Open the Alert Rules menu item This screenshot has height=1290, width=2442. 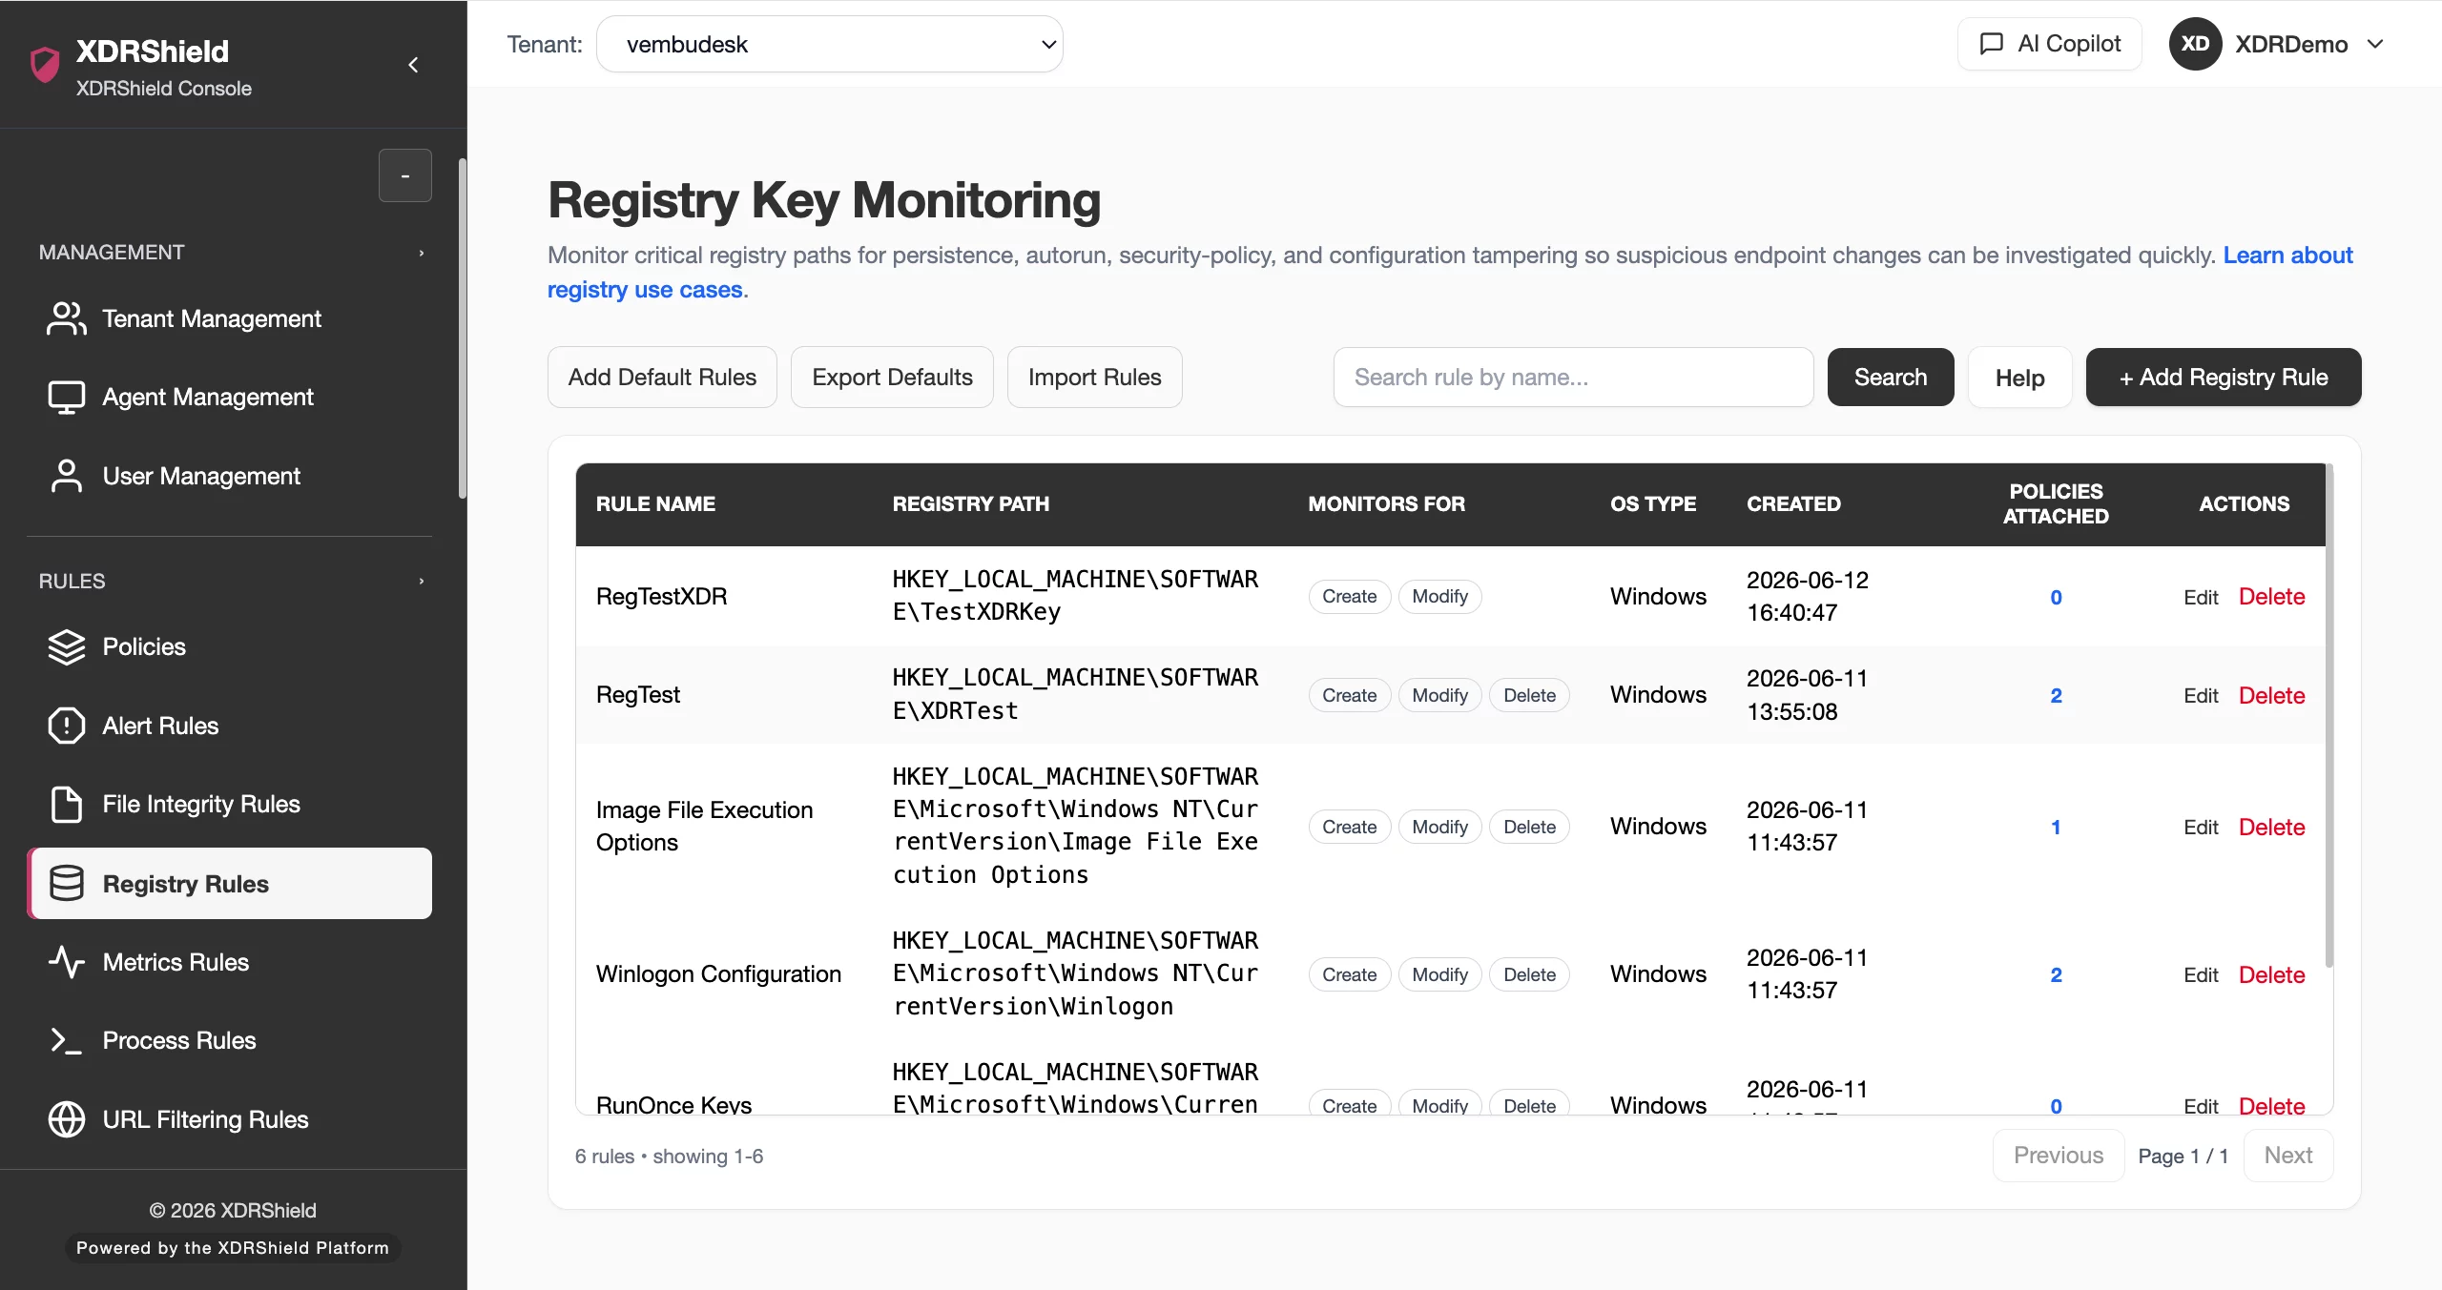click(230, 726)
